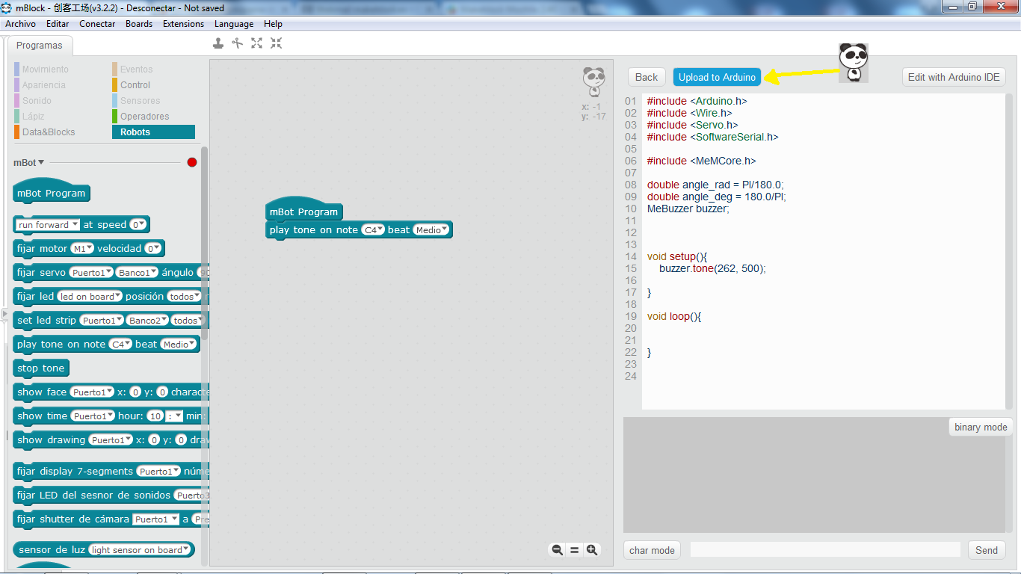
Task: Click Upload to Arduino
Action: click(718, 77)
